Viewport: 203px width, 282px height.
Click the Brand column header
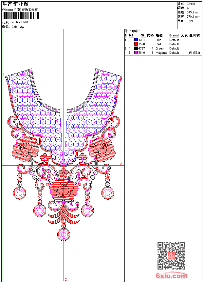tap(174, 35)
